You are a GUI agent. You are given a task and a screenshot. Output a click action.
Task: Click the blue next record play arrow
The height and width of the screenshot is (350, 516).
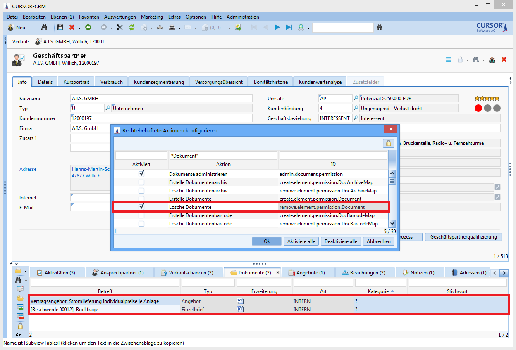click(277, 28)
